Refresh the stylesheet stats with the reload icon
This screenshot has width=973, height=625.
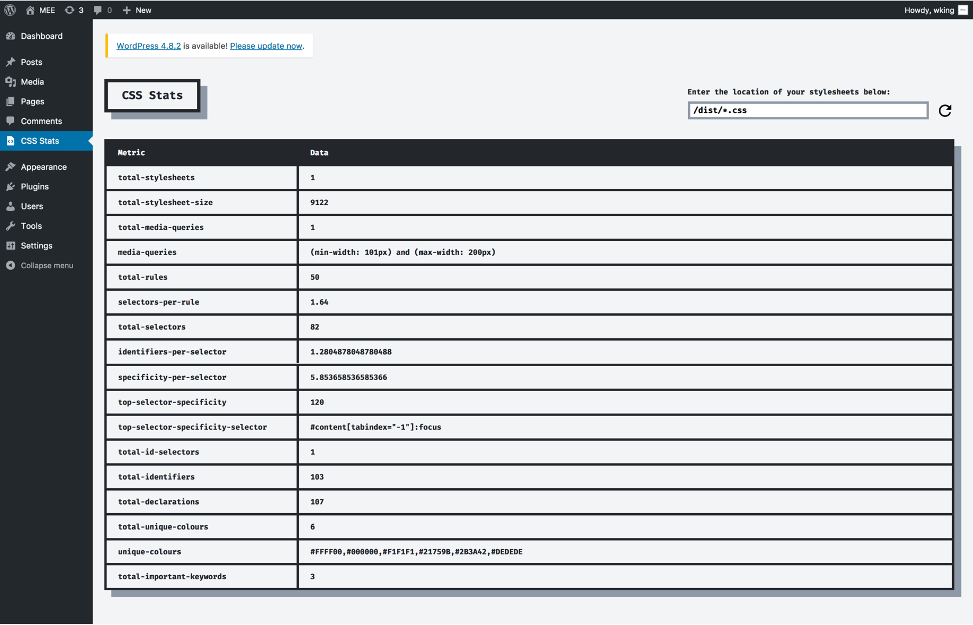(x=945, y=110)
